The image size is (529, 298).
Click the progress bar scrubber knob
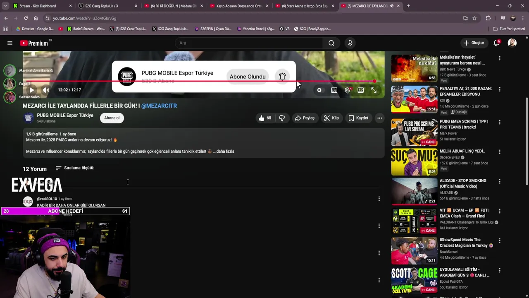pyautogui.click(x=374, y=81)
